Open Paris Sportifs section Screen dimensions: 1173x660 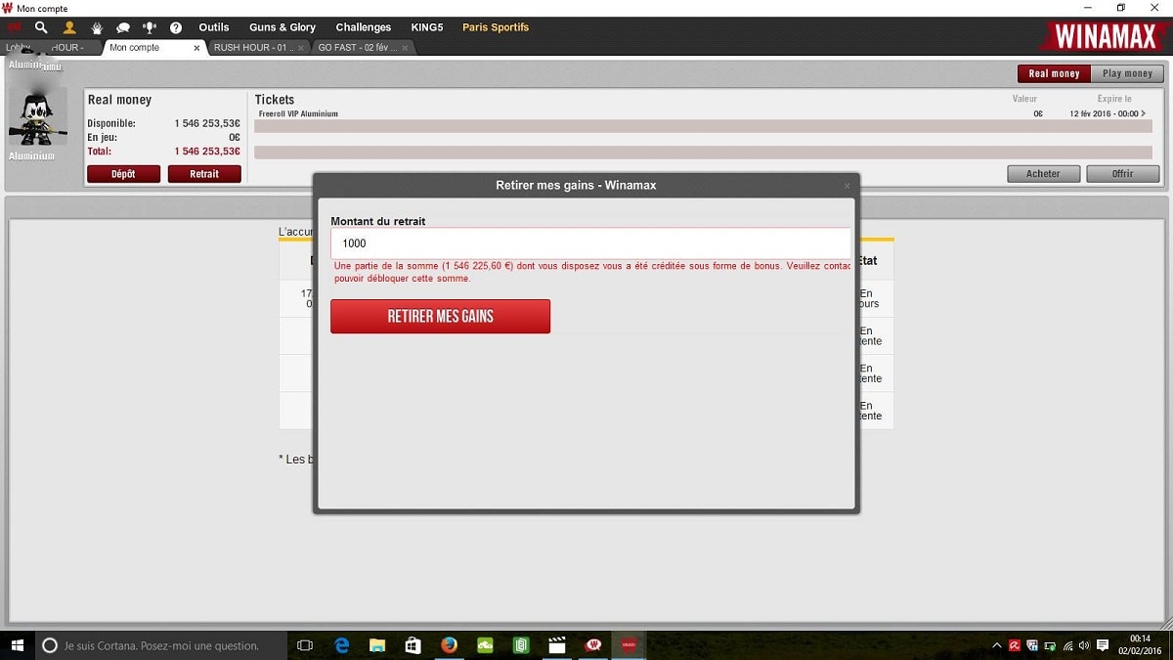tap(496, 27)
